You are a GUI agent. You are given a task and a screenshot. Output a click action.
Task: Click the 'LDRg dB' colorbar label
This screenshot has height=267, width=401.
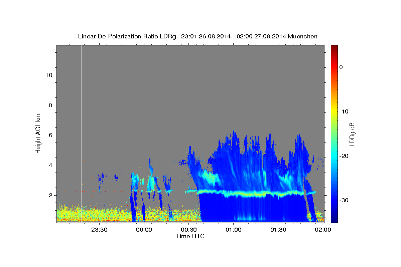click(x=352, y=134)
